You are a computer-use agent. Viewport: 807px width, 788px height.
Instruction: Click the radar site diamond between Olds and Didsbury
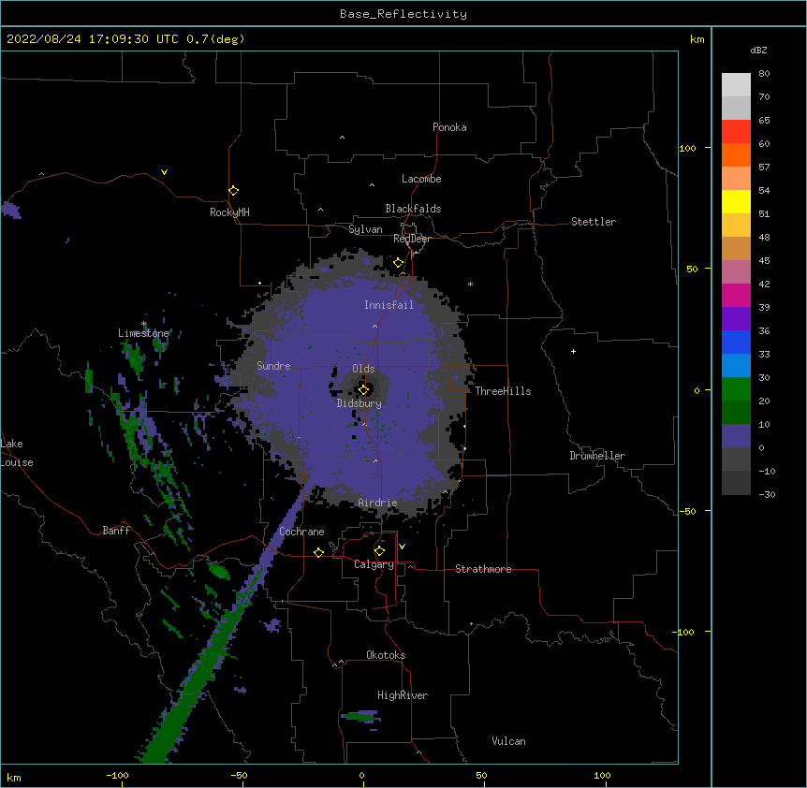pyautogui.click(x=363, y=390)
